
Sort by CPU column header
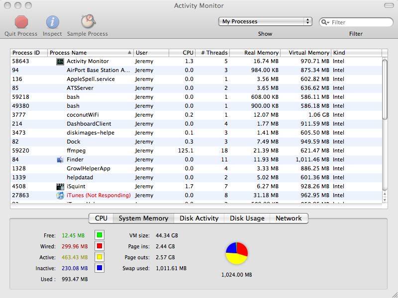coord(182,53)
